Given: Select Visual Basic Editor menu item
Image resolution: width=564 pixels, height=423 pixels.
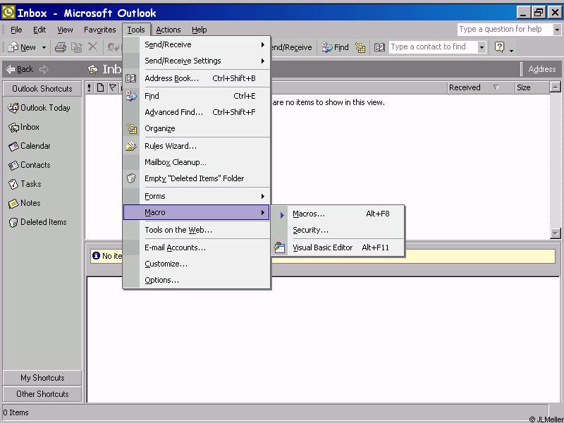Looking at the screenshot, I should (323, 247).
